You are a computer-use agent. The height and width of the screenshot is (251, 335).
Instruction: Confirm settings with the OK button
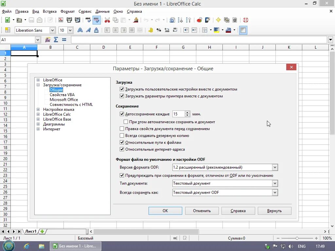pos(165,211)
